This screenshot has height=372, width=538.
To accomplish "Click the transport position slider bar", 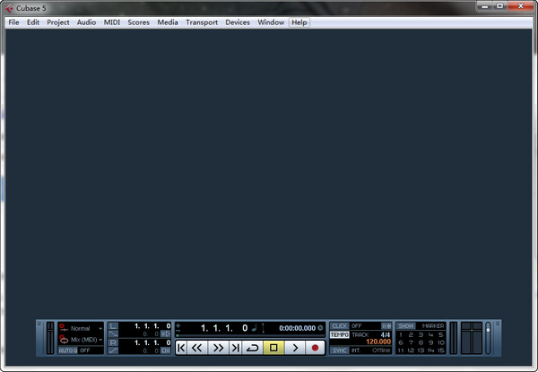I will coord(250,335).
